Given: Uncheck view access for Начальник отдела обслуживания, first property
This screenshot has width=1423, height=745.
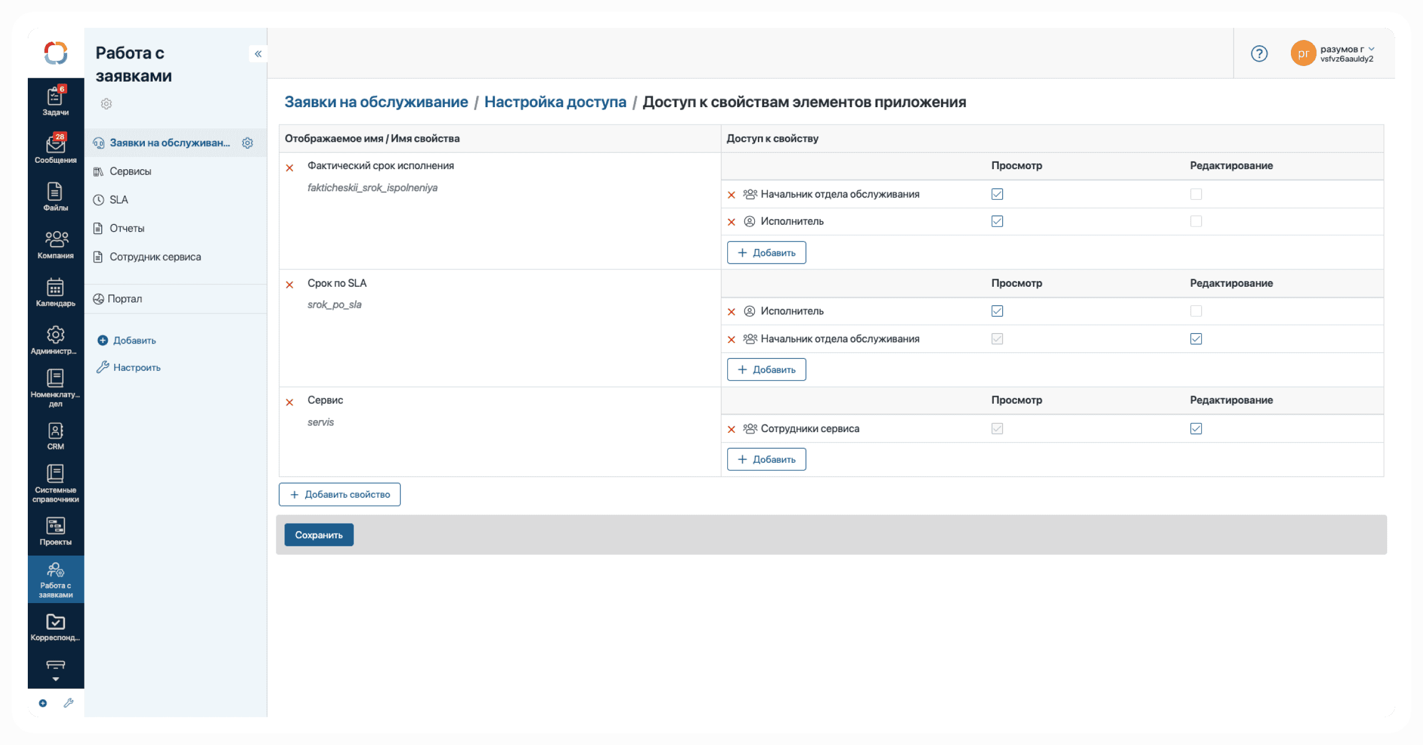Looking at the screenshot, I should (997, 194).
